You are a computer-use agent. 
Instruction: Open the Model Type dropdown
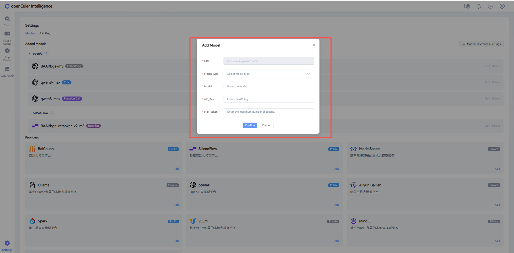269,74
